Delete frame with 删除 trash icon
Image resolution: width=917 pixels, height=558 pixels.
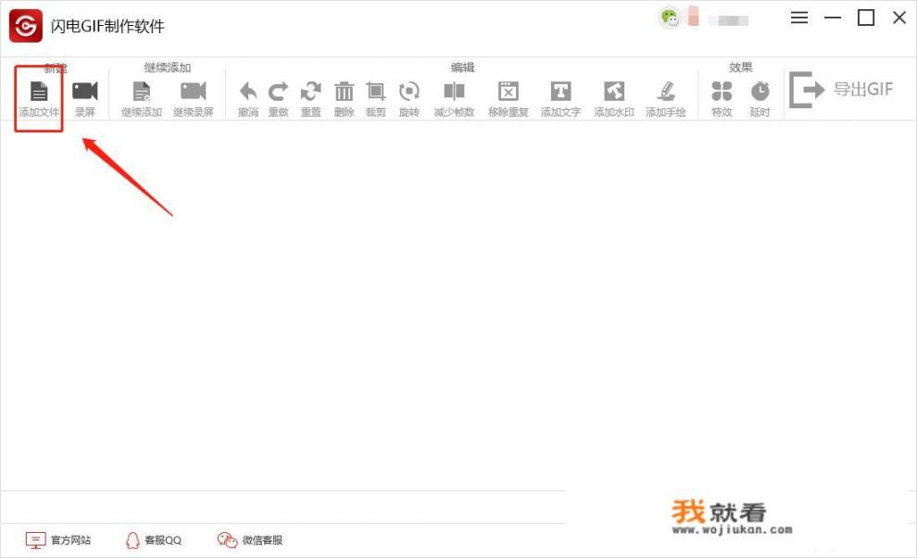coord(344,92)
